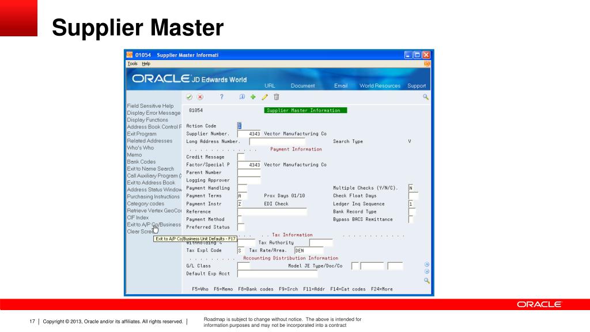Click the trash can delete icon

point(276,97)
